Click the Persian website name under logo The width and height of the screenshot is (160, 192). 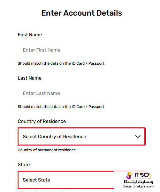point(138,182)
